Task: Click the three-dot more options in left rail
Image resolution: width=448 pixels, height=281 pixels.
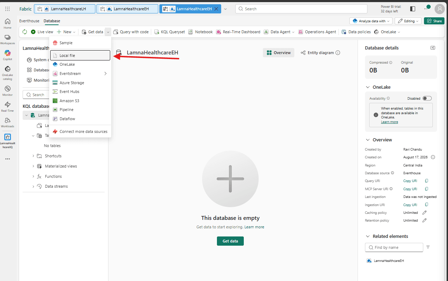Action: [7, 159]
